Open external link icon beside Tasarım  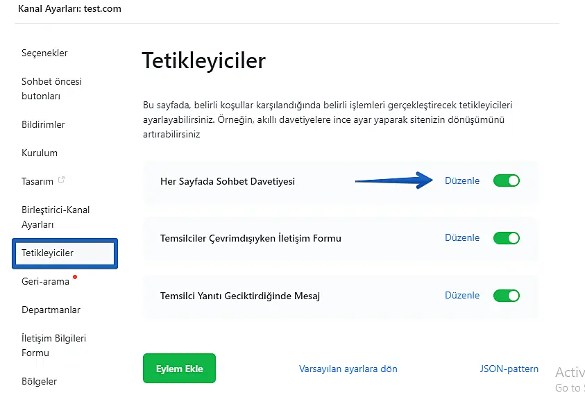62,180
